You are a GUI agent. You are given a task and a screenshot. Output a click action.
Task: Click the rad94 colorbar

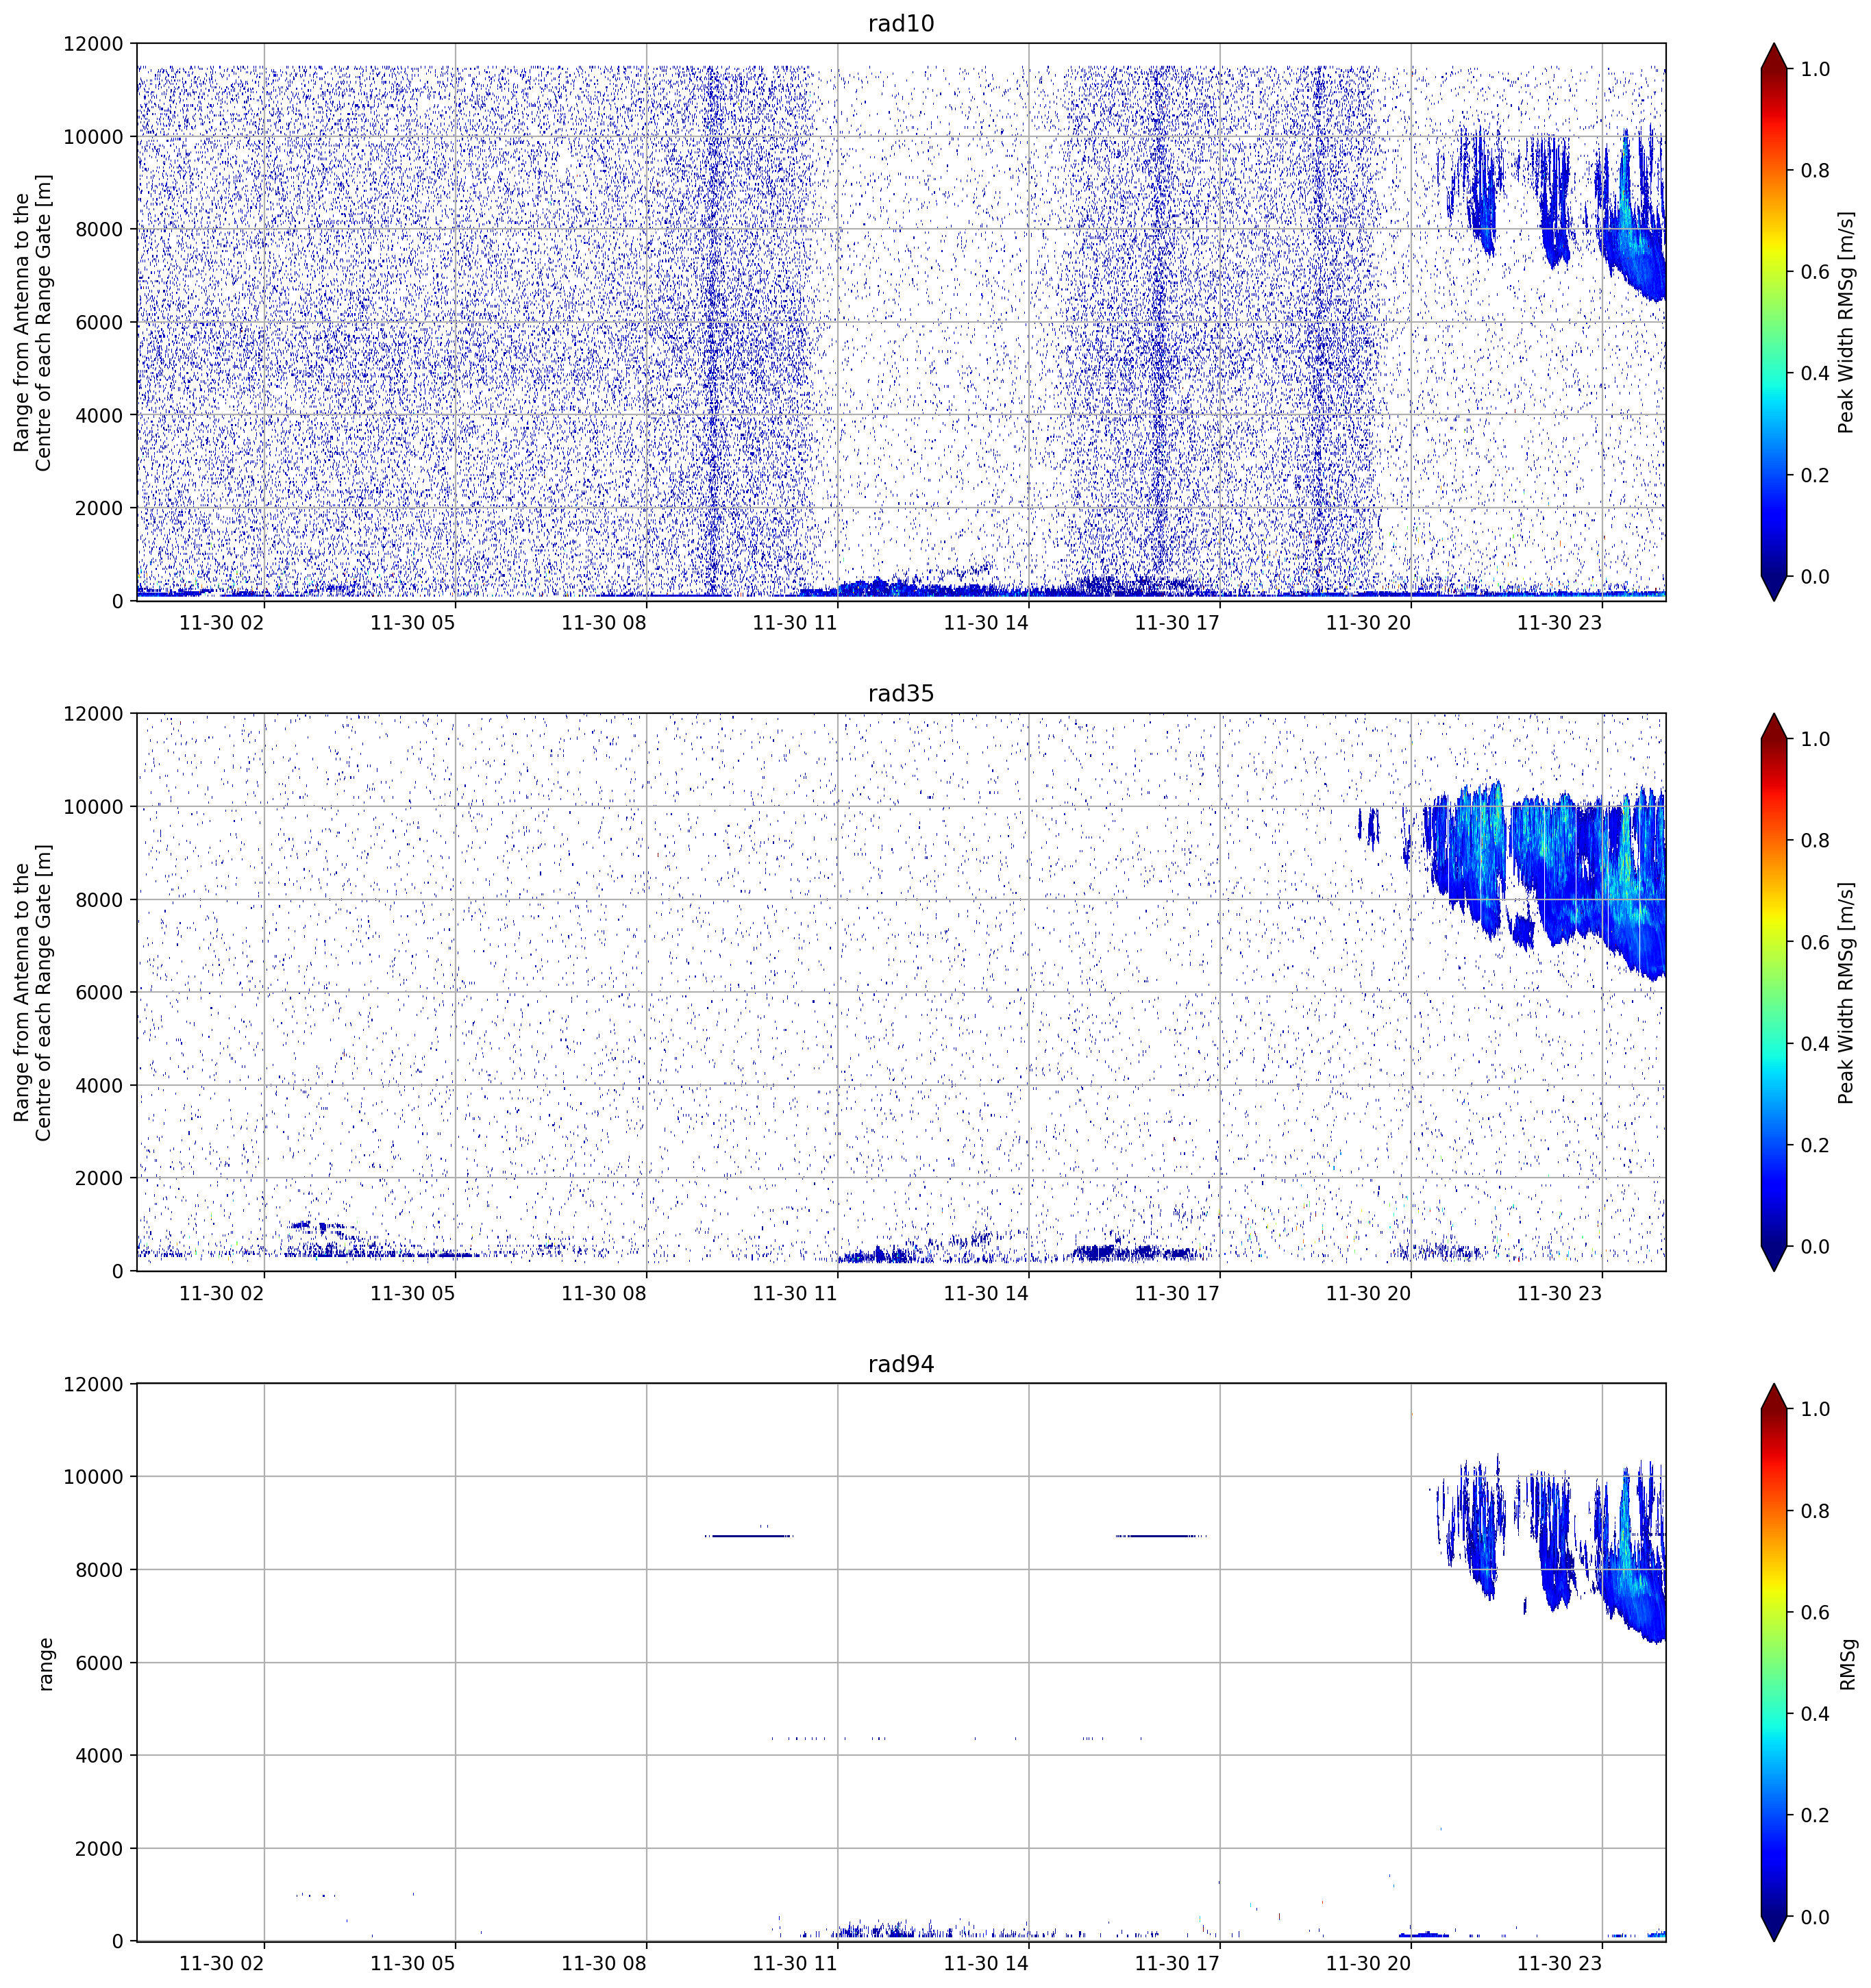1773,1662
